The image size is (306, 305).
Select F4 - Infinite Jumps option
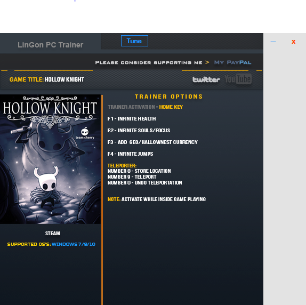coord(130,154)
